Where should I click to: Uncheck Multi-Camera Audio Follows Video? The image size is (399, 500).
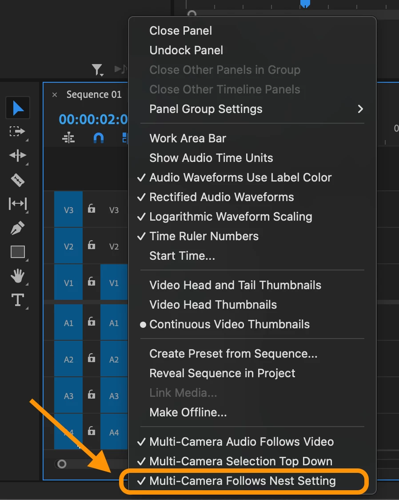[252, 442]
